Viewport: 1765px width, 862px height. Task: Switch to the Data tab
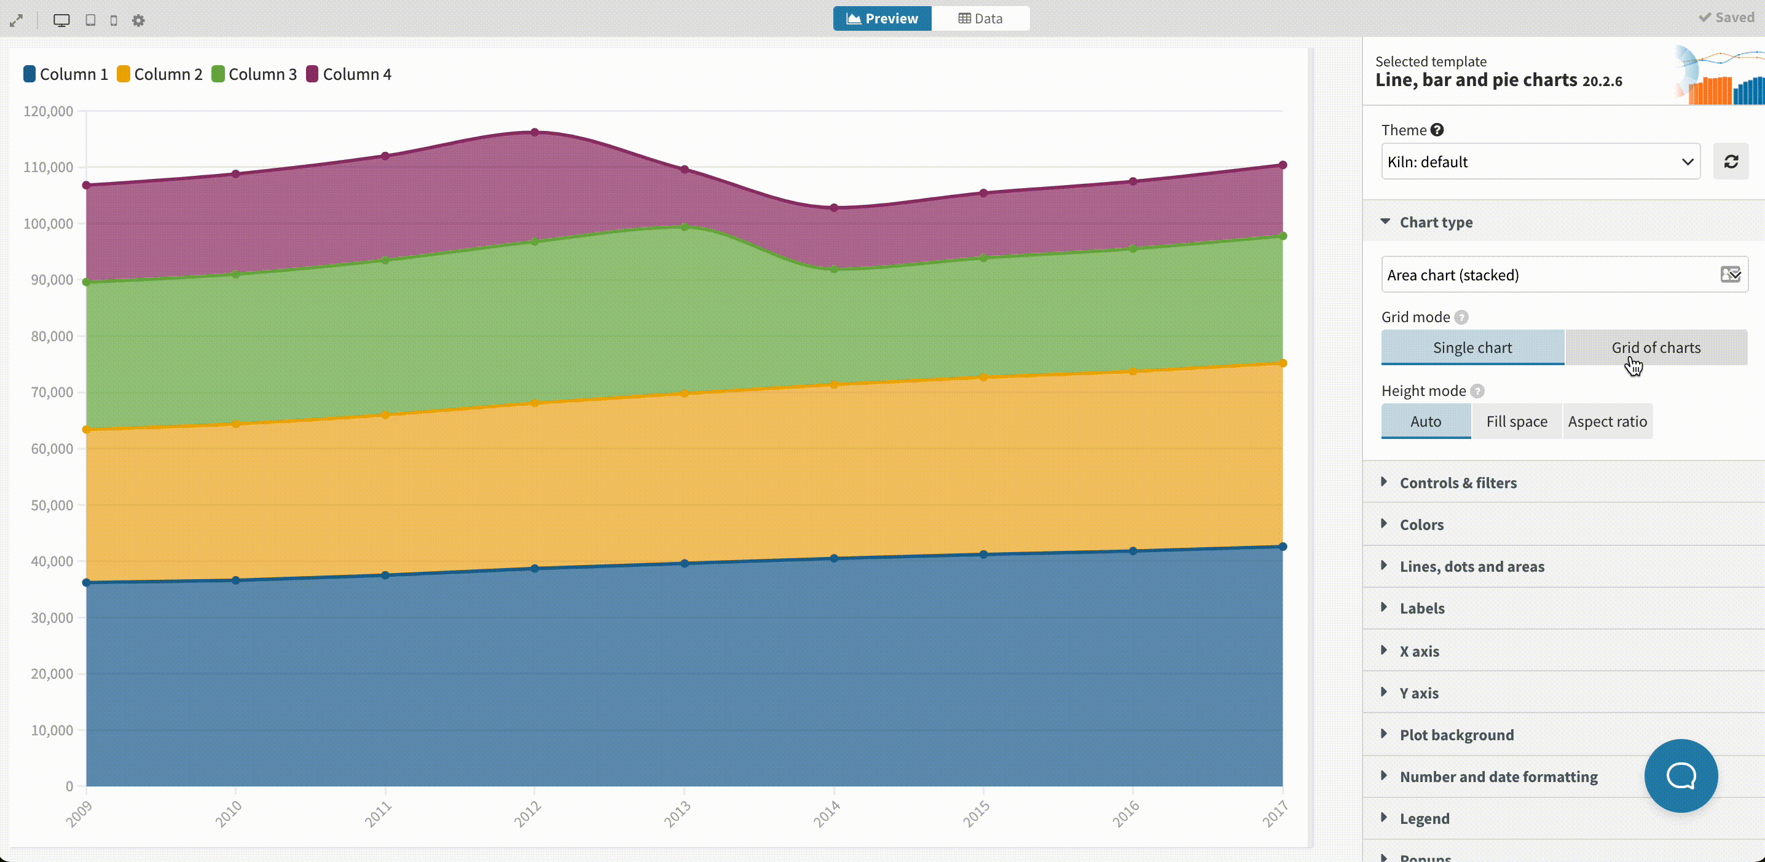coord(980,18)
